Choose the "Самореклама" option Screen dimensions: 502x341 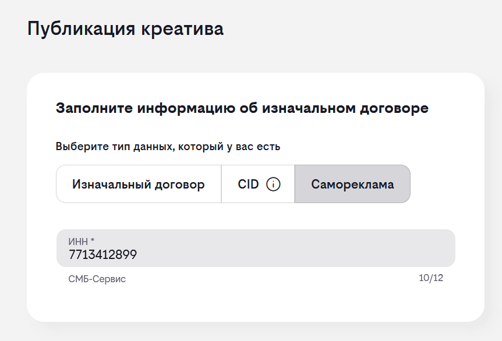tap(352, 184)
